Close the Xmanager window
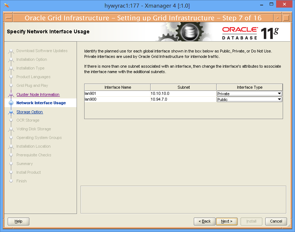 click(284, 4)
